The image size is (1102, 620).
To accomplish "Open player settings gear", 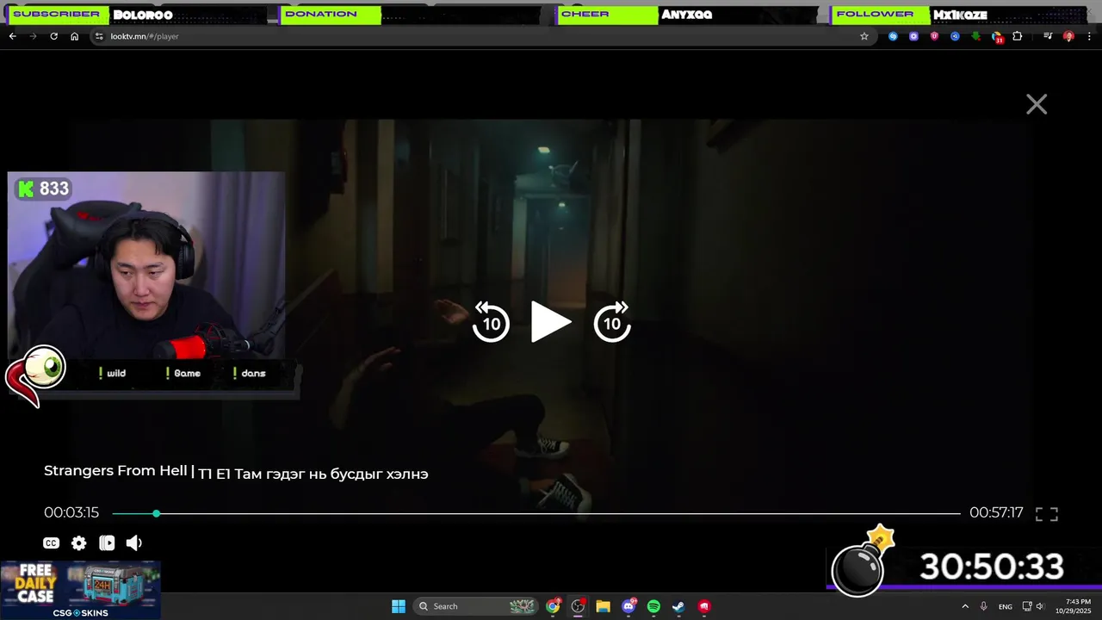I will (x=79, y=543).
